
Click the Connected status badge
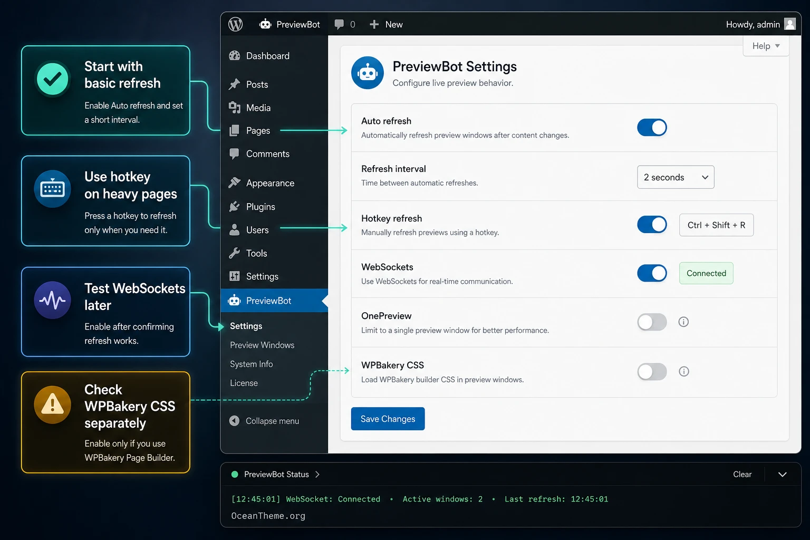pyautogui.click(x=706, y=273)
